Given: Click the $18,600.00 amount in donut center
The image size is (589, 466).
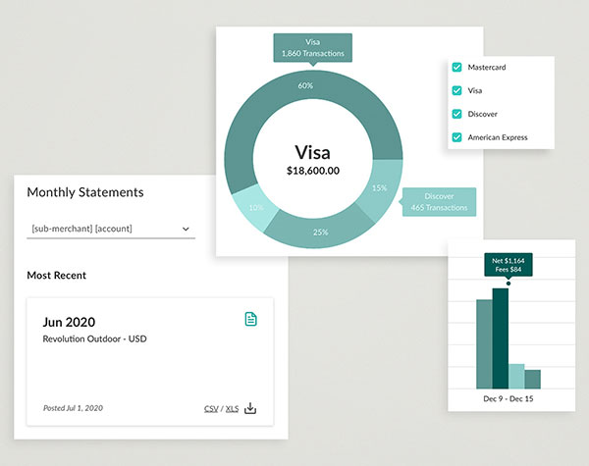Looking at the screenshot, I should pos(313,171).
